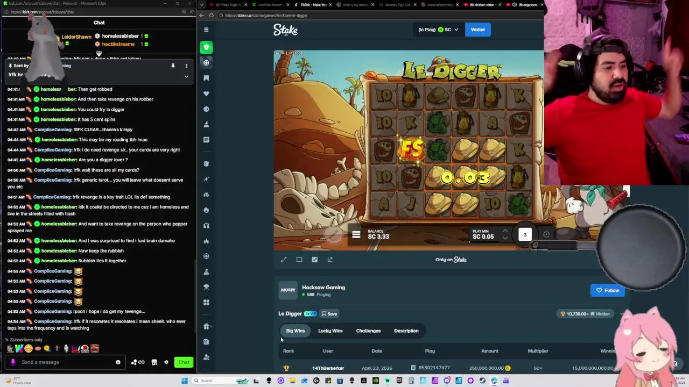Open pinned message options three-dot menu
Viewport: 689px width, 387px height.
point(186,66)
